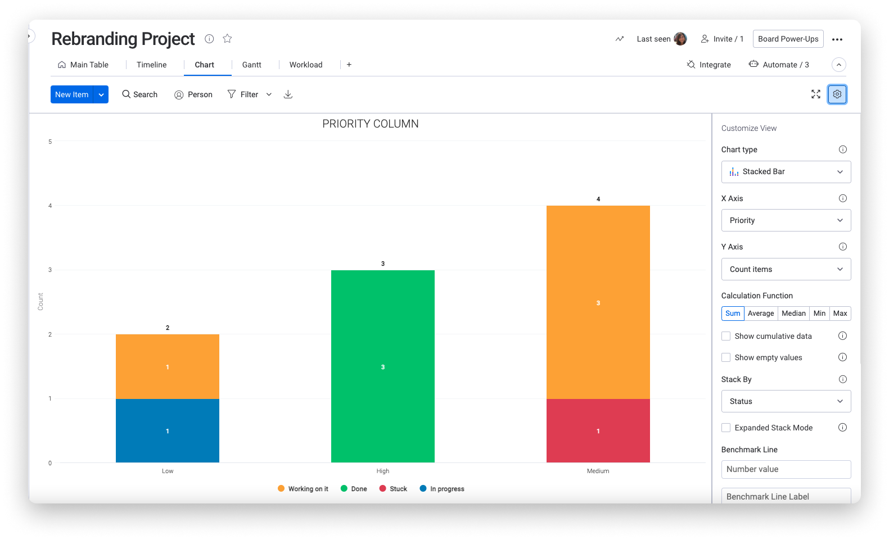Image resolution: width=889 pixels, height=540 pixels.
Task: Open Board Power-Ups
Action: 788,39
